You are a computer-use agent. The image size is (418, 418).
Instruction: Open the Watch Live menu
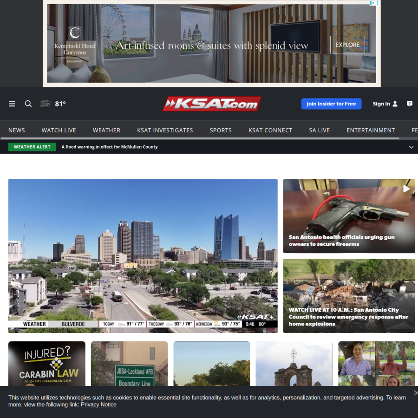[59, 131]
